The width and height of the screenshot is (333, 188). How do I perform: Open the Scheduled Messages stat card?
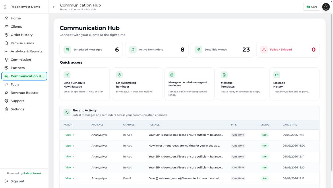[x=91, y=50]
